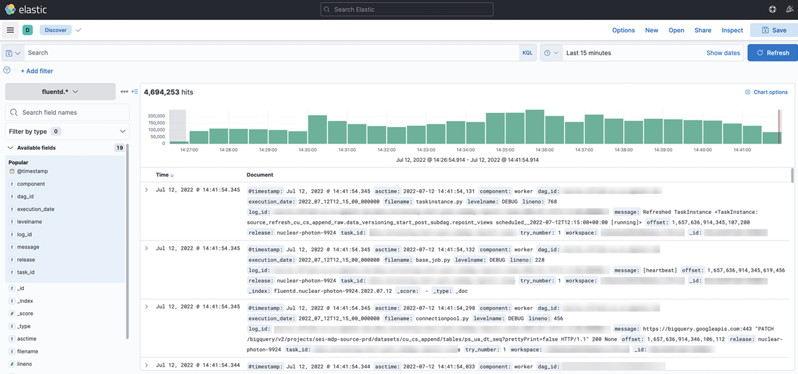Open index pattern options ellipsis
The width and height of the screenshot is (798, 374).
(x=124, y=92)
